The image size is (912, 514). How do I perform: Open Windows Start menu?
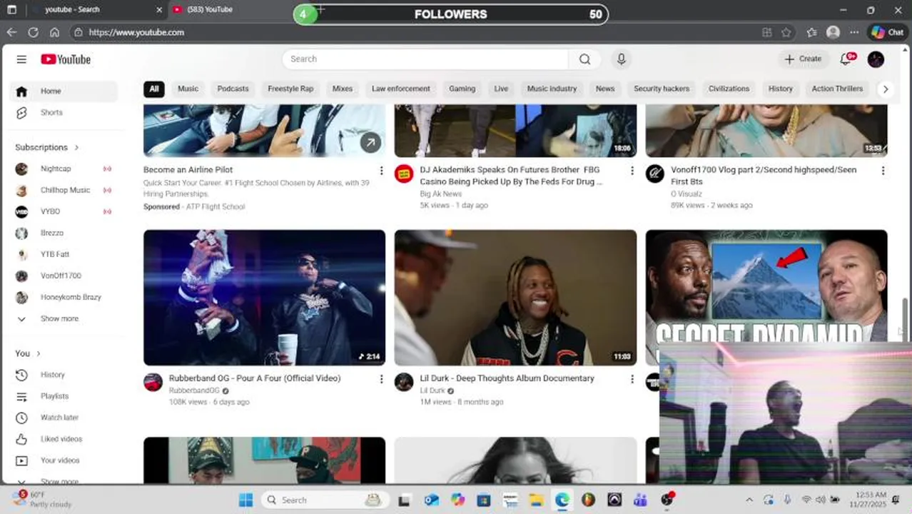pos(245,500)
